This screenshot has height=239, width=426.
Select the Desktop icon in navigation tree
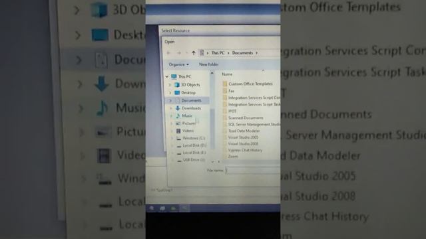coord(177,93)
